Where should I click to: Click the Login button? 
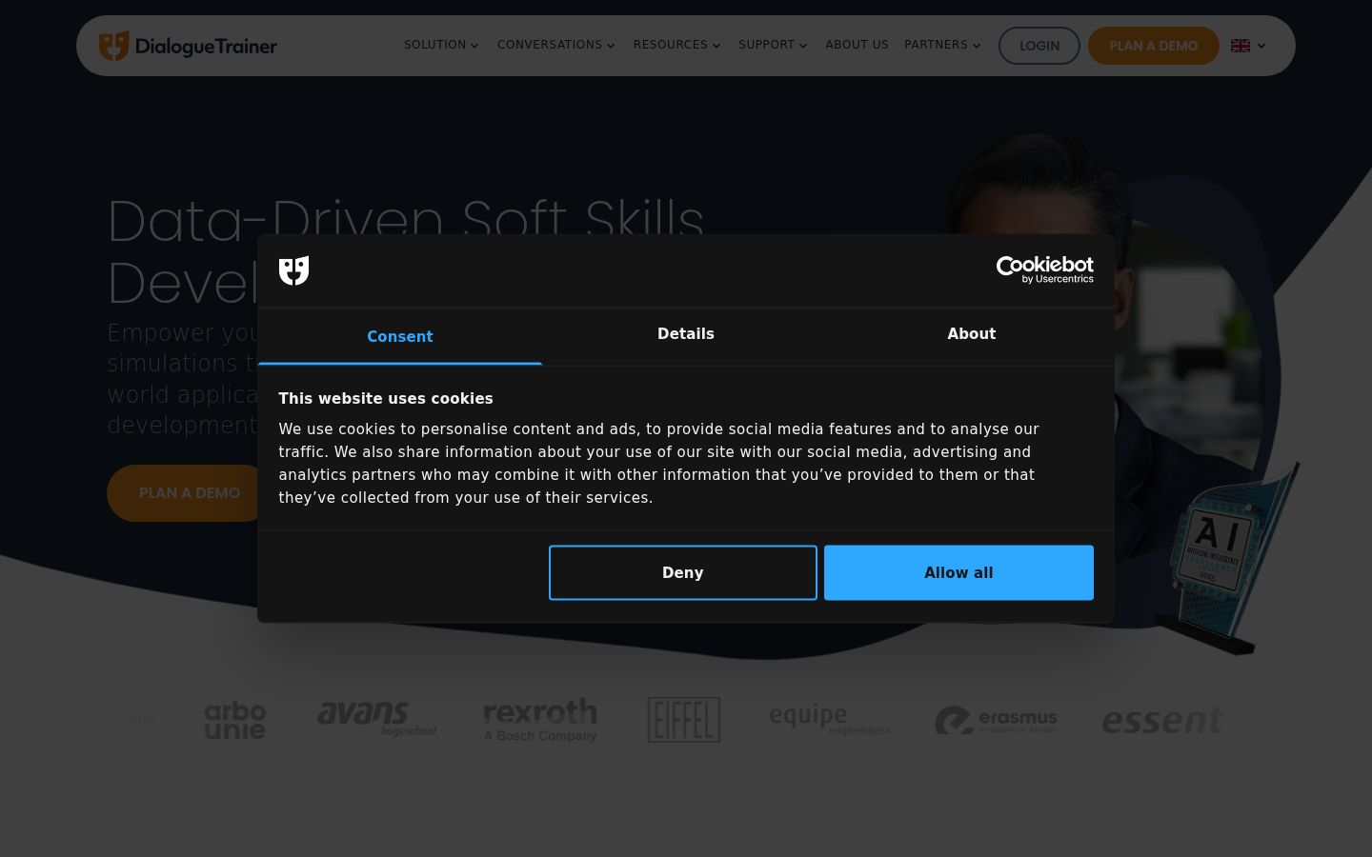point(1039,46)
